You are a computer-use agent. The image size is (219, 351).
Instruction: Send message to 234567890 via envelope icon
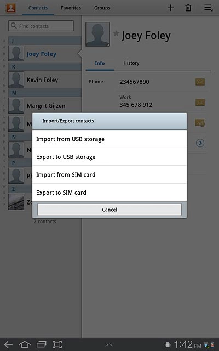coord(200,82)
